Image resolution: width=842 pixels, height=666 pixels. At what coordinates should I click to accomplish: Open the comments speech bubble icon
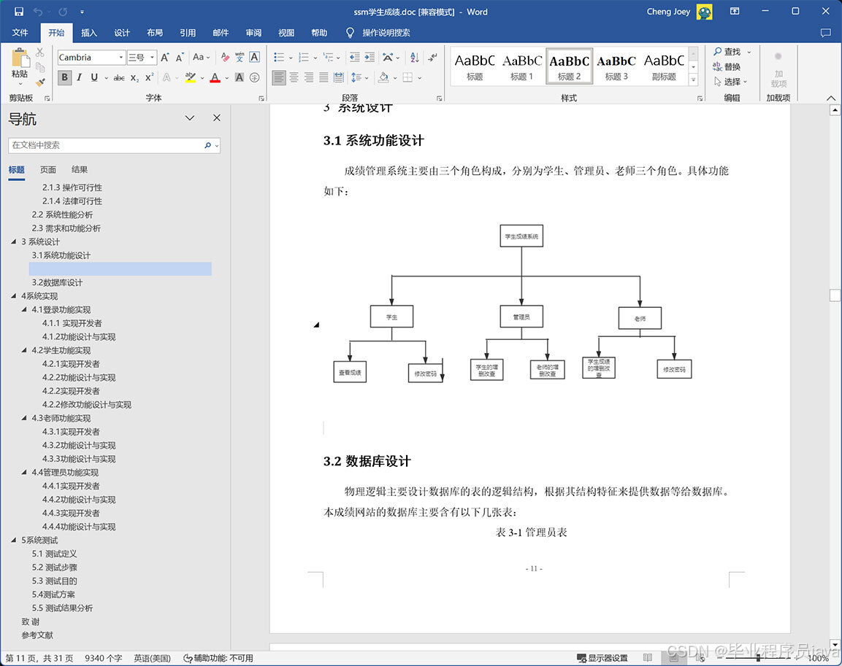(826, 33)
